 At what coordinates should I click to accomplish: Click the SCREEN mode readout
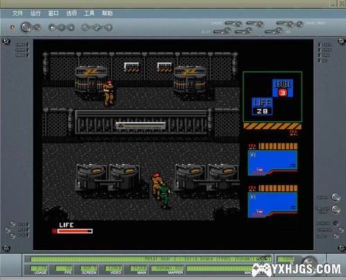tap(89, 268)
